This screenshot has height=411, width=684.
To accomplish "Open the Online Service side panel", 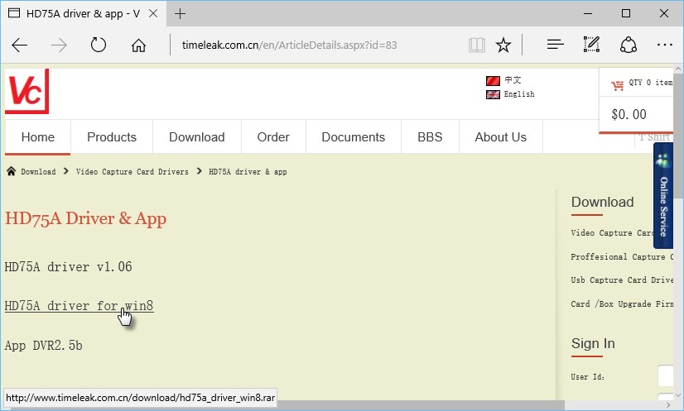I will pos(663,196).
